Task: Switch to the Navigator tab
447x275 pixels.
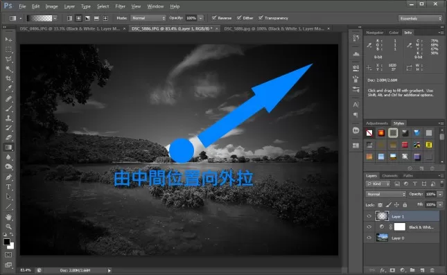Action: click(375, 33)
